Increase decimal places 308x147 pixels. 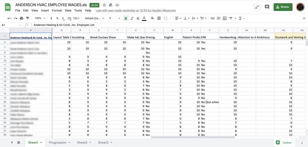tap(69, 18)
